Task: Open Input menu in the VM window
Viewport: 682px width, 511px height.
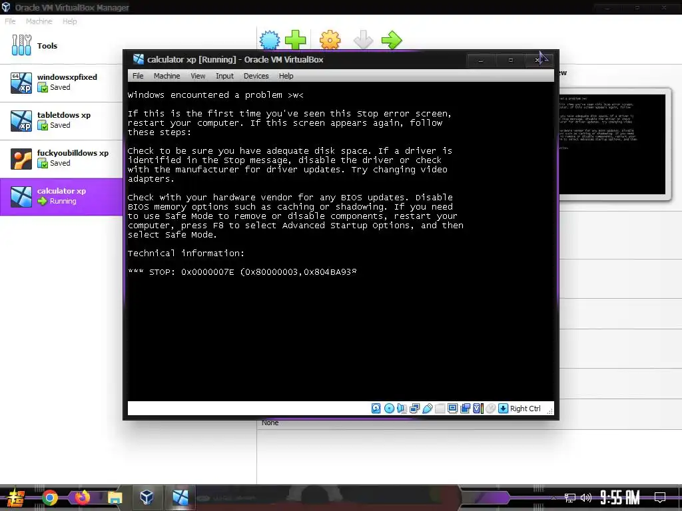Action: (224, 76)
